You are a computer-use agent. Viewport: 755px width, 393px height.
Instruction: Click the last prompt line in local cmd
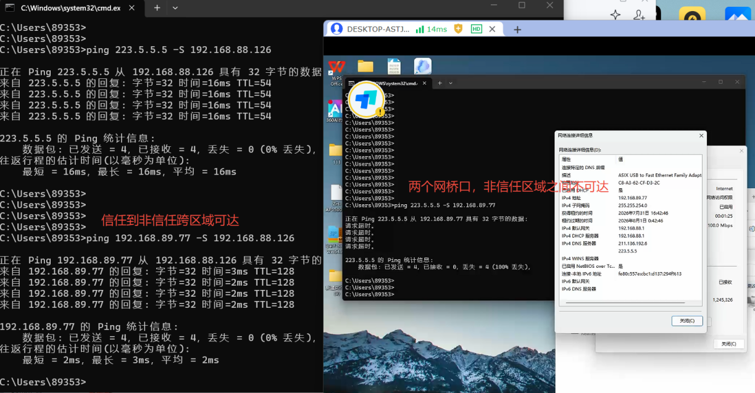pyautogui.click(x=43, y=383)
